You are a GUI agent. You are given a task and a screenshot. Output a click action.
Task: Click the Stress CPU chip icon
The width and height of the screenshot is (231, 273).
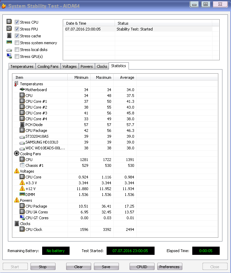[9, 22]
